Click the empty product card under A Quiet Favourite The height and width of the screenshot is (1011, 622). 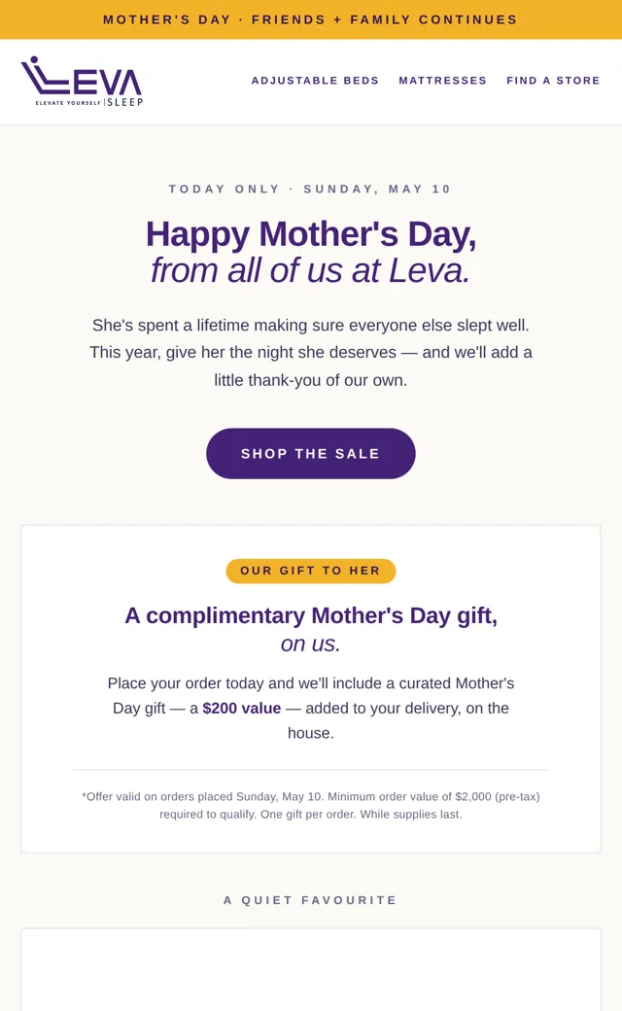pos(311,970)
